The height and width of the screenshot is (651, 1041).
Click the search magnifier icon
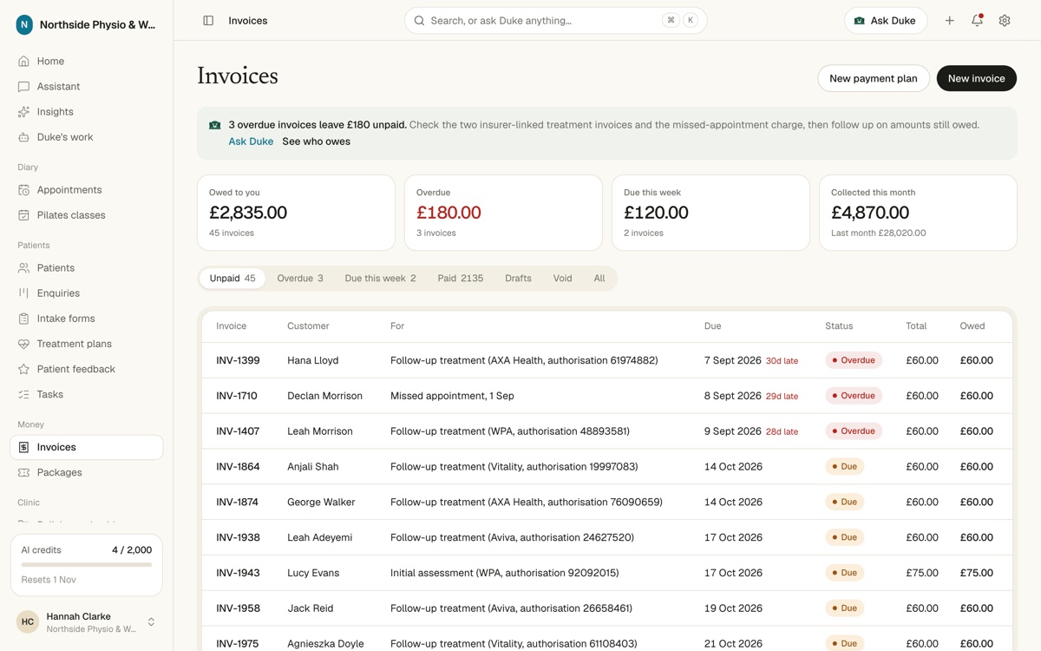420,20
